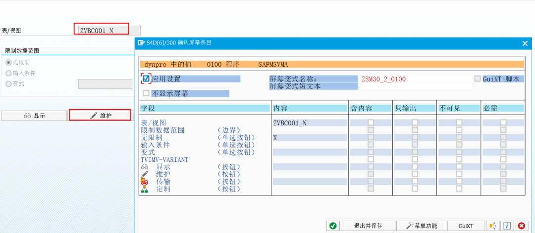Check 不可见 for the 定制 button row
Image resolution: width=535 pixels, height=233 pixels.
click(459, 189)
